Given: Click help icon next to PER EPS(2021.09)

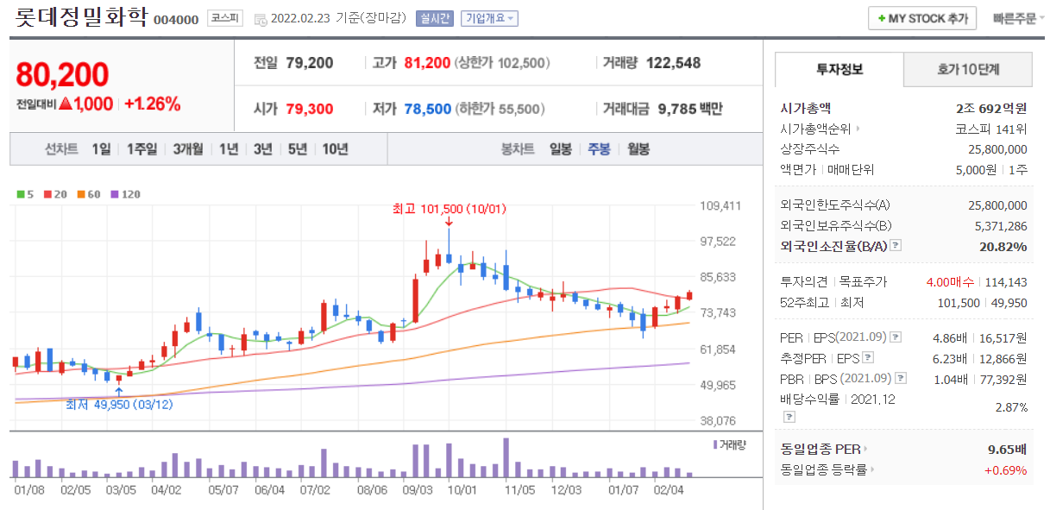Looking at the screenshot, I should (x=896, y=337).
